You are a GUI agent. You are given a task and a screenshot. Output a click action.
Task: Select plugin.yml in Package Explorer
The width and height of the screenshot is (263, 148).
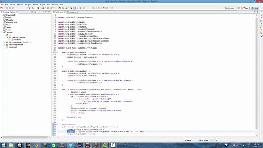[x=13, y=47]
